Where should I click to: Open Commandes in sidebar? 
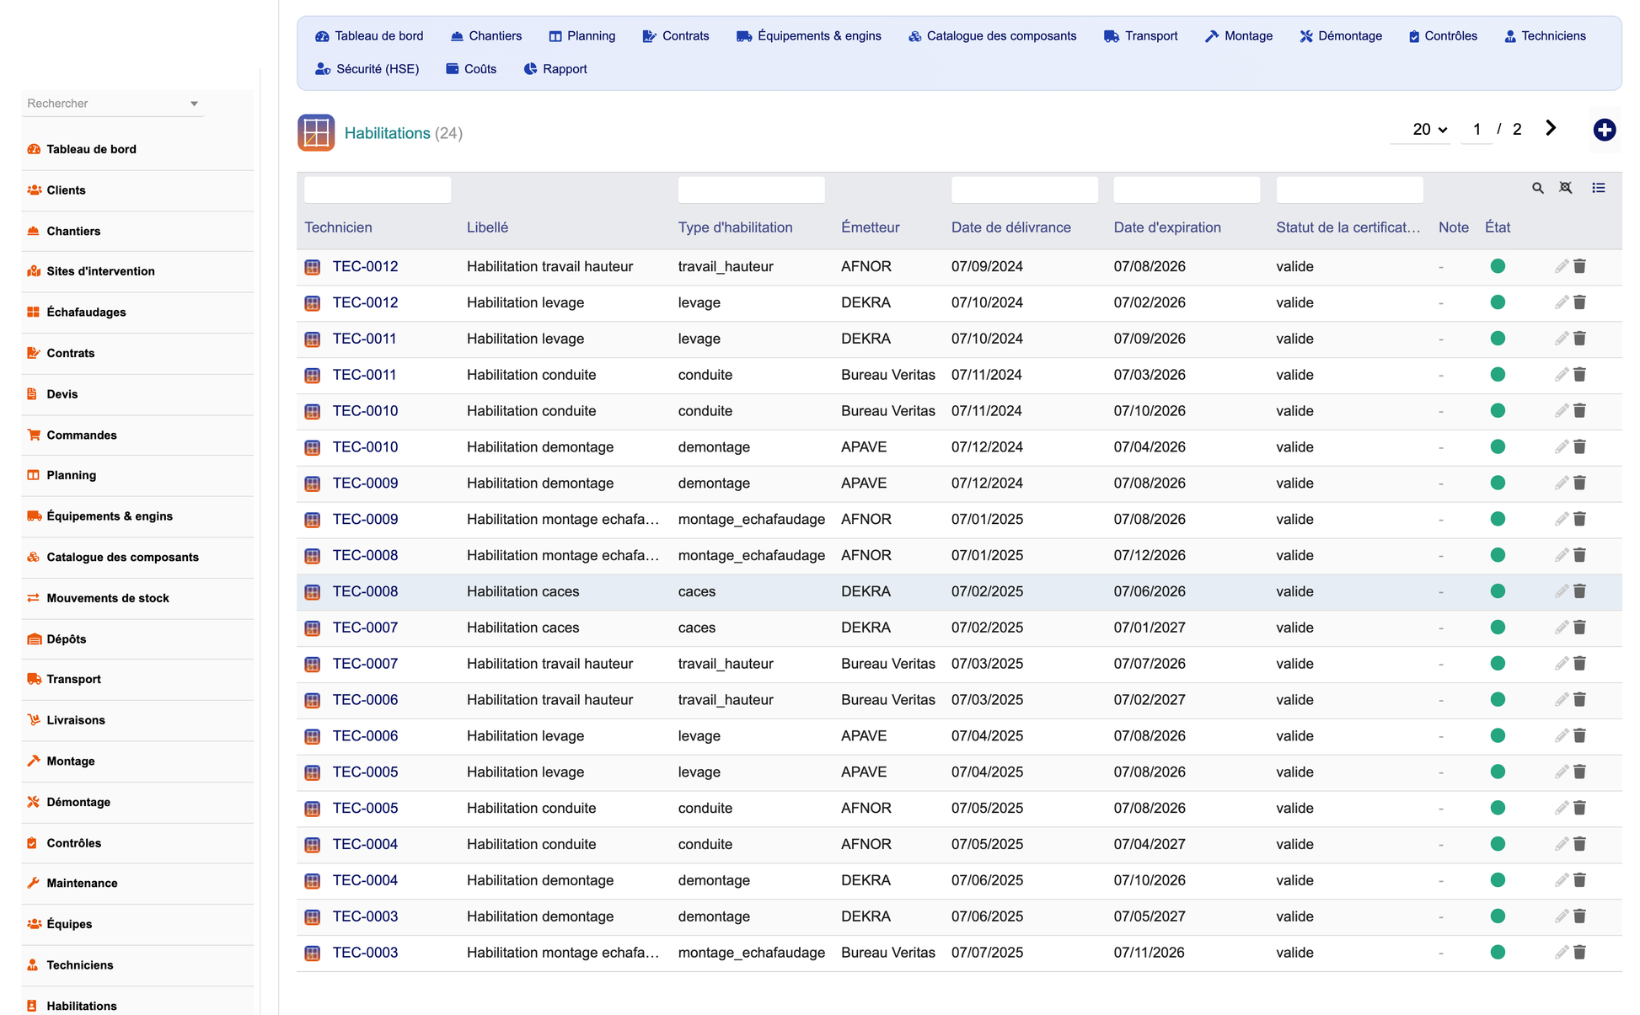[x=81, y=435]
